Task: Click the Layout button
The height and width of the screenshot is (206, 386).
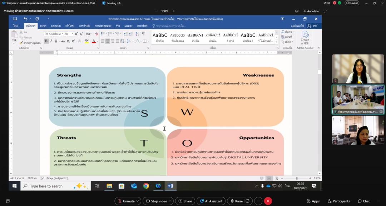Action: click(x=352, y=3)
